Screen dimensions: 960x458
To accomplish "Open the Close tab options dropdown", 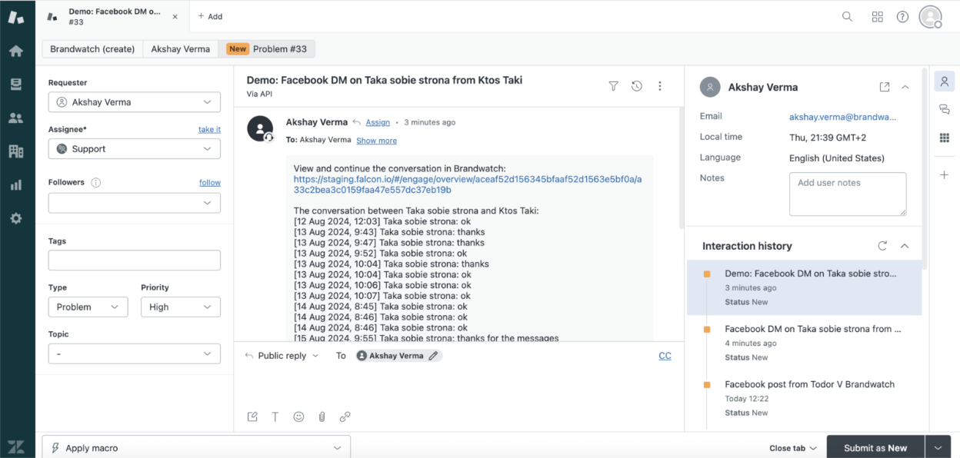I will click(x=793, y=448).
